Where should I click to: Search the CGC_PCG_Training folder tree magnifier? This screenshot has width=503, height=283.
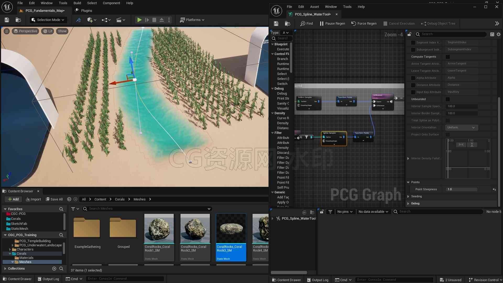click(61, 235)
